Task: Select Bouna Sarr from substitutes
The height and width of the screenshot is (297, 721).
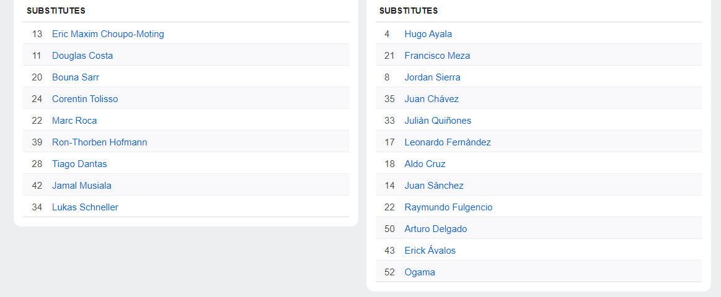Action: 76,77
